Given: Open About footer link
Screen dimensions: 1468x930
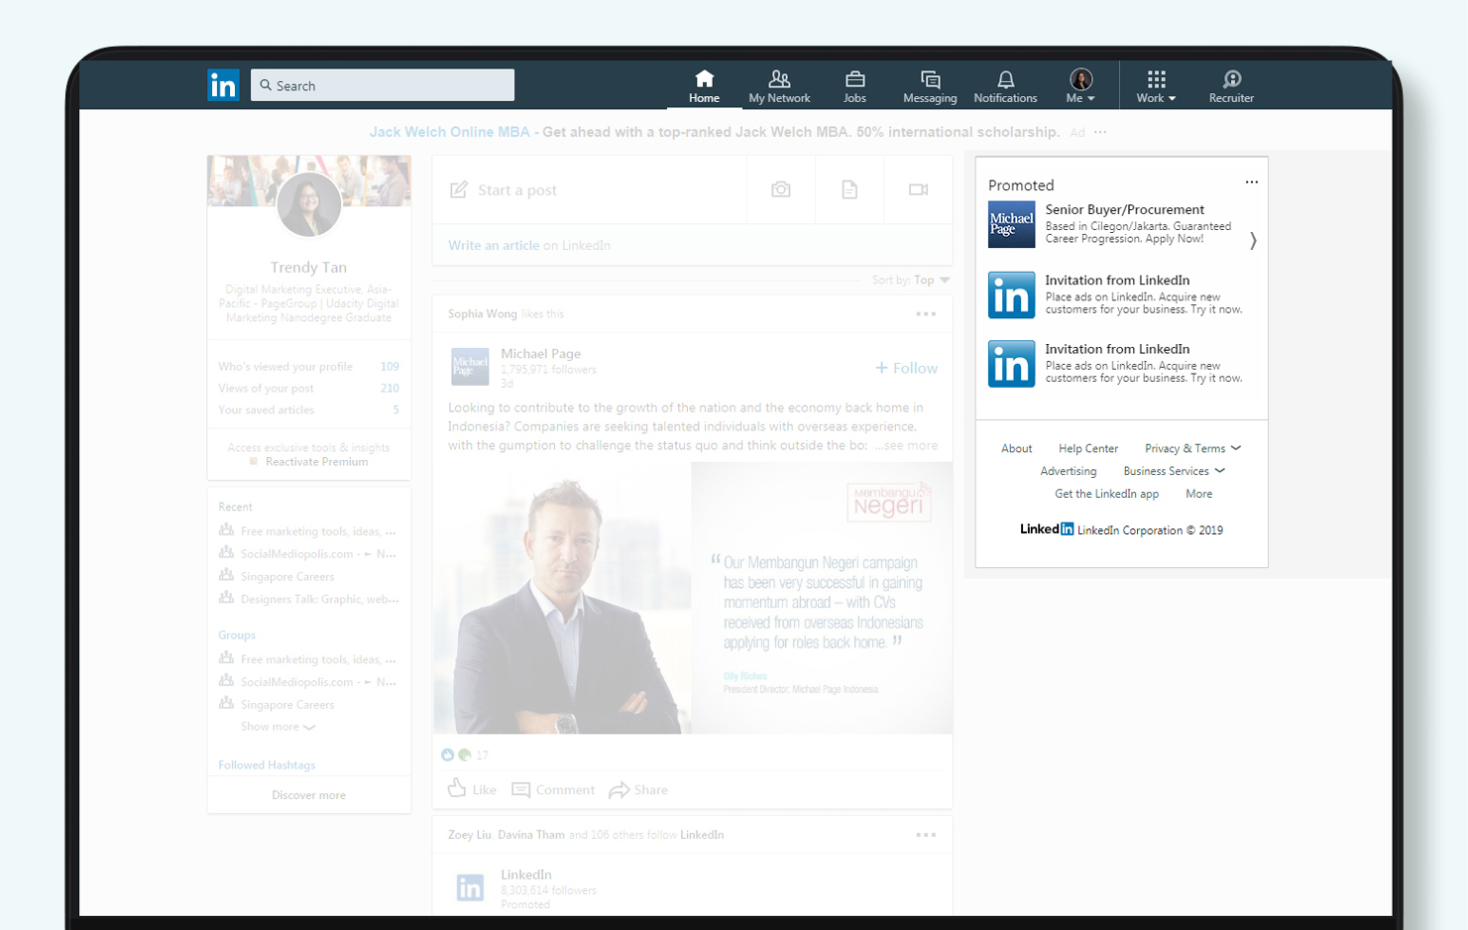Looking at the screenshot, I should [1016, 449].
